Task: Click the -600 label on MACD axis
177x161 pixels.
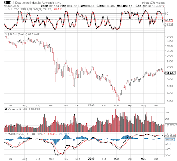Action: click(168, 155)
